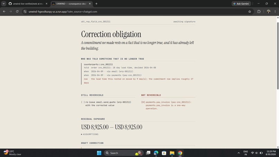Open Microsoft Store from the taskbar
The image size is (279, 157).
(164, 153)
